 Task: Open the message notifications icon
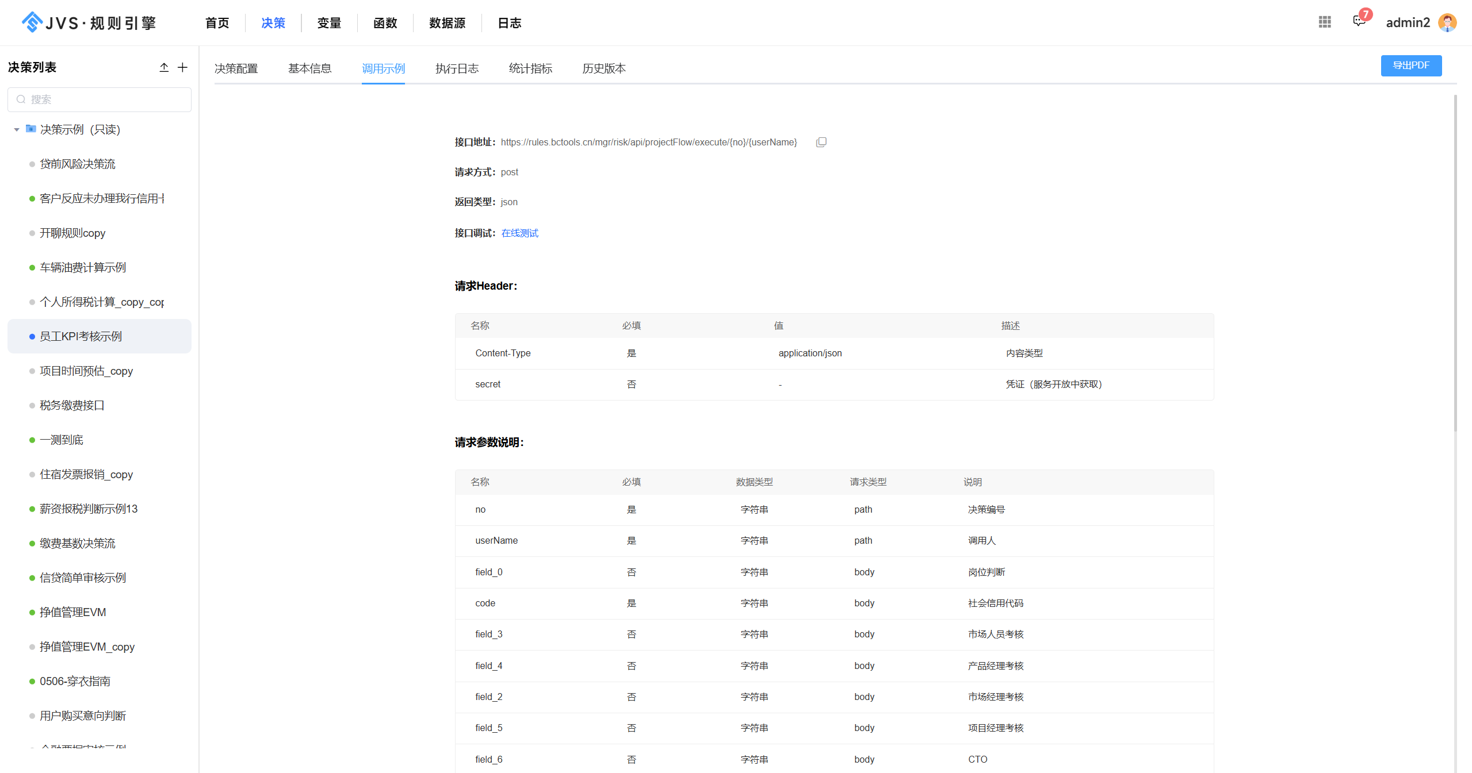point(1359,22)
